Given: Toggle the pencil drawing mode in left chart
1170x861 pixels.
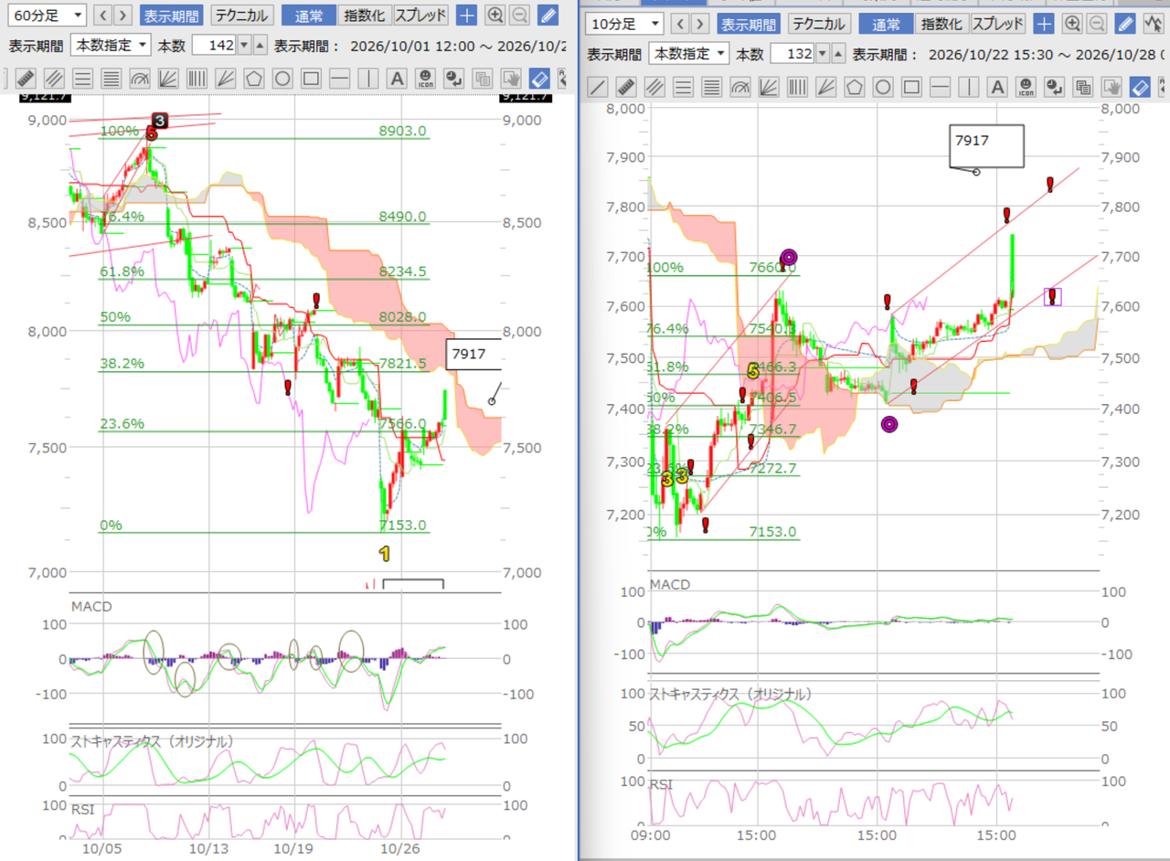Looking at the screenshot, I should tap(548, 15).
